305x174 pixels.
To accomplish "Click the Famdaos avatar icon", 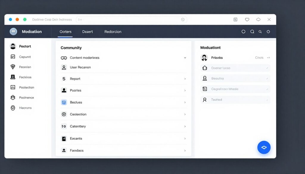I will coord(64,150).
